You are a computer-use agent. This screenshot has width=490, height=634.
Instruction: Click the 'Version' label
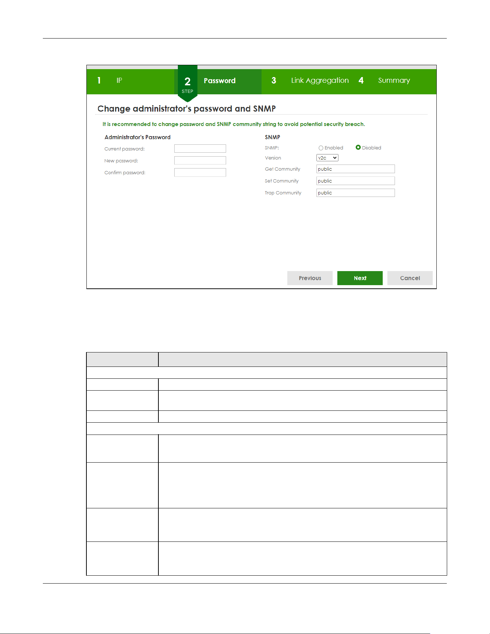(x=273, y=158)
